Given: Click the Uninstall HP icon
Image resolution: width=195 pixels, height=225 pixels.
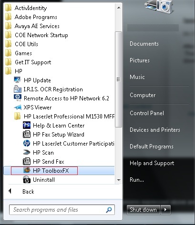Looking at the screenshot, I should [x=27, y=180].
